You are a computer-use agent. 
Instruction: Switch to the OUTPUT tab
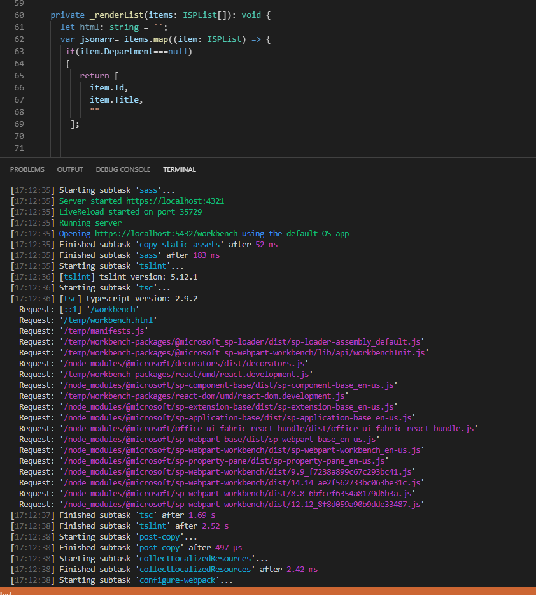pyautogui.click(x=70, y=169)
